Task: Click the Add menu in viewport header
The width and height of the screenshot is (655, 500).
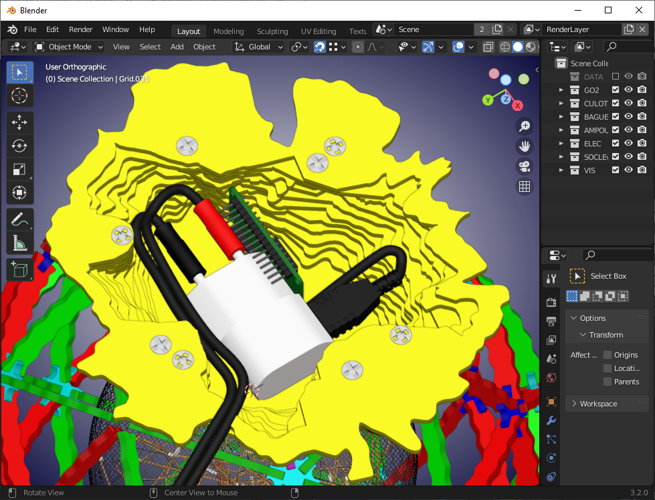Action: point(177,47)
